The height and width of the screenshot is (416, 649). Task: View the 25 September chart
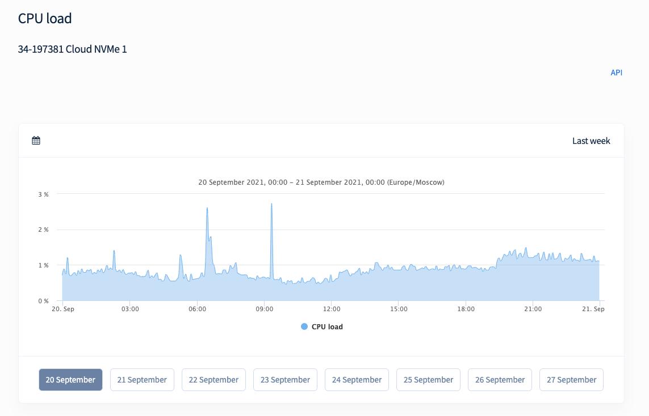428,380
